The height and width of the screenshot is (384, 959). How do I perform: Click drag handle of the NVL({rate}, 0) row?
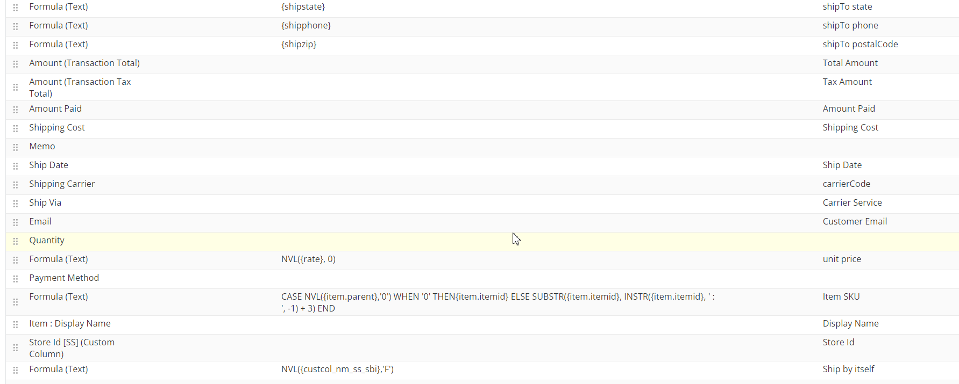point(16,260)
